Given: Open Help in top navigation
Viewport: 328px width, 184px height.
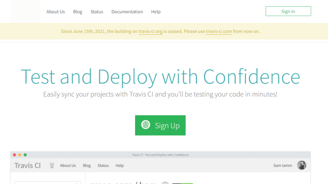Looking at the screenshot, I should click(x=156, y=12).
